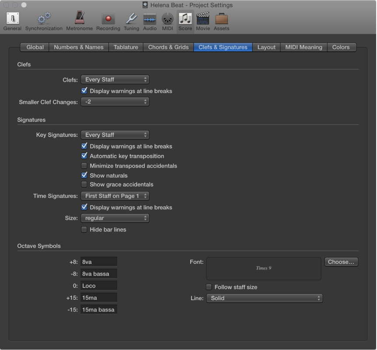Image resolution: width=377 pixels, height=350 pixels.
Task: Open the Tuning settings pane
Action: click(x=131, y=17)
